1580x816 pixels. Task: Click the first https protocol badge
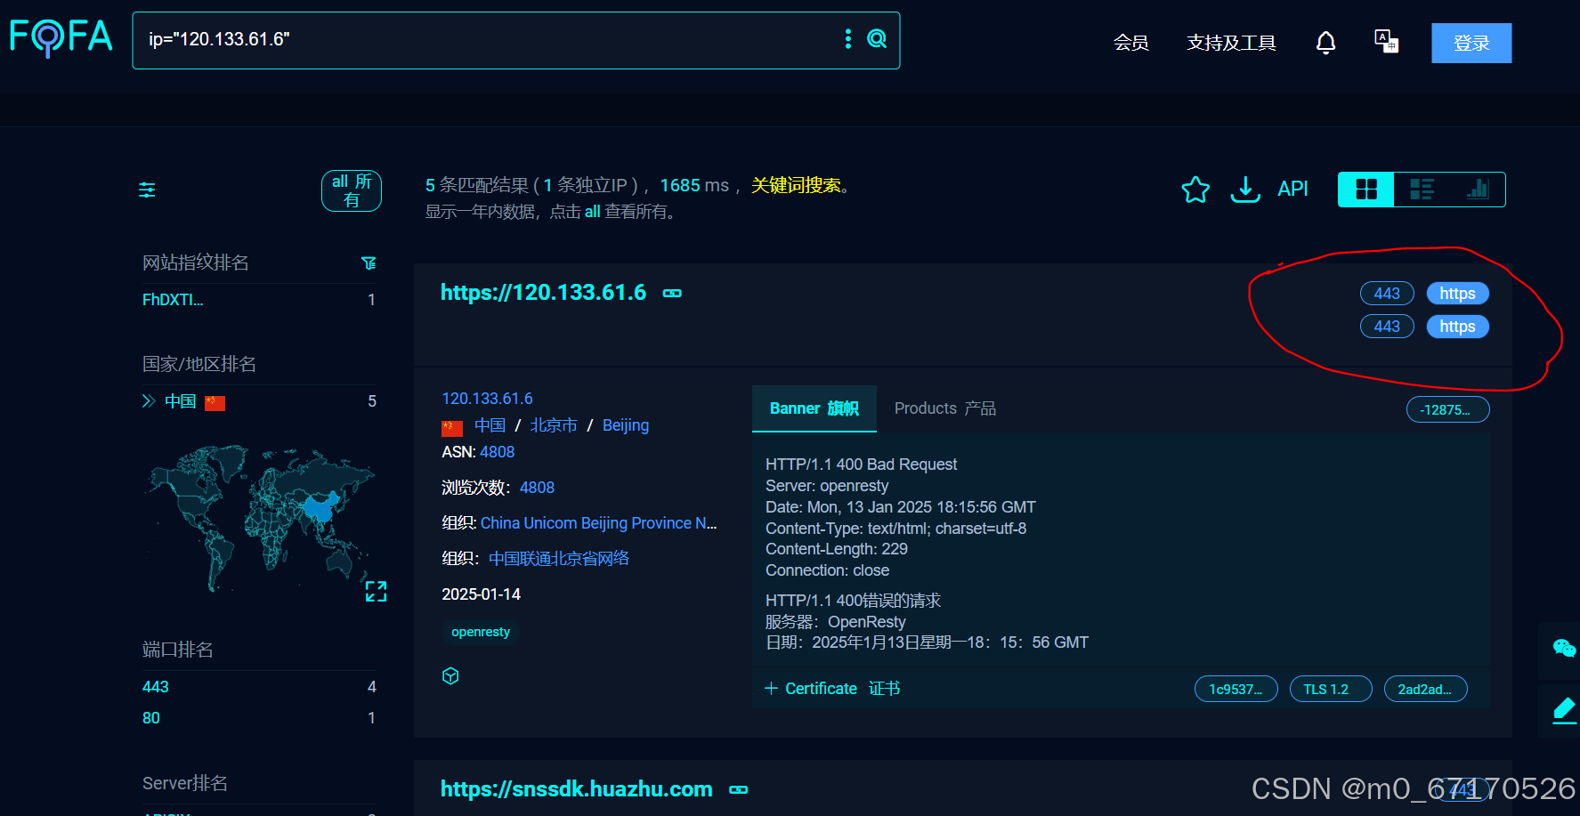pos(1457,294)
